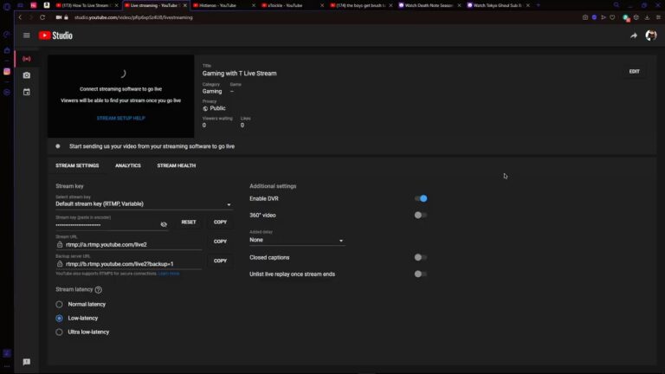Screen dimensions: 665x374
Task: Toggle the 360° video switch
Action: (x=421, y=216)
